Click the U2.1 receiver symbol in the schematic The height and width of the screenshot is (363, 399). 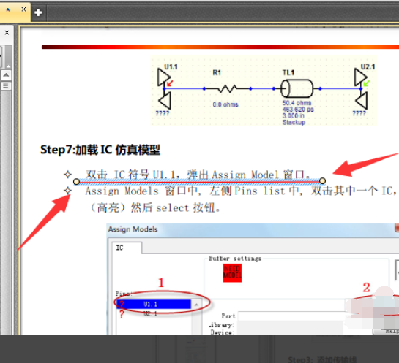pyautogui.click(x=361, y=88)
